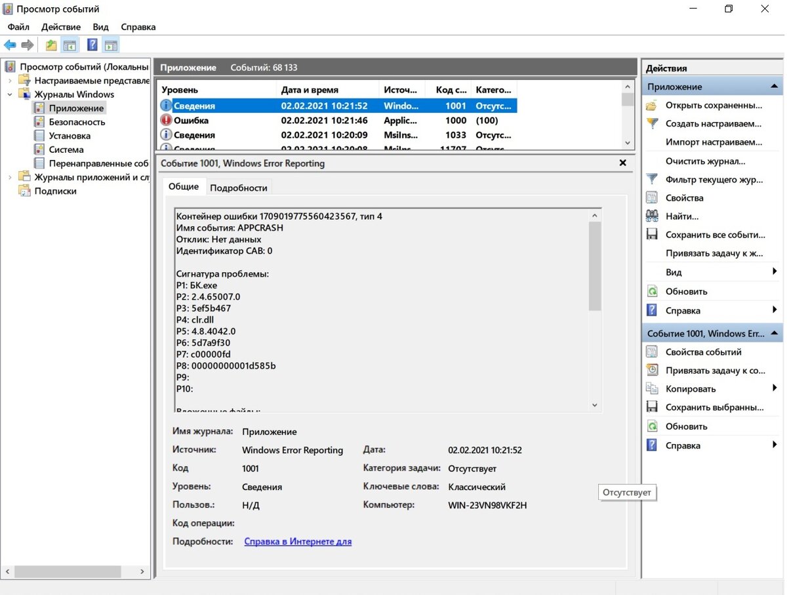The image size is (787, 595).
Task: Toggle the console tree pane toolbar icon
Action: pyautogui.click(x=70, y=45)
